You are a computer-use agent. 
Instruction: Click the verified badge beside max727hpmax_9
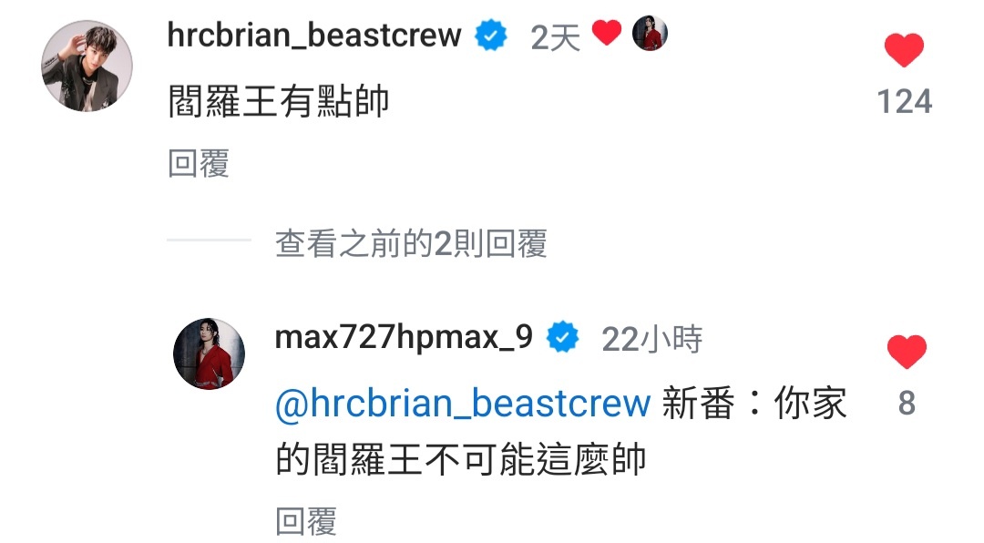[562, 337]
